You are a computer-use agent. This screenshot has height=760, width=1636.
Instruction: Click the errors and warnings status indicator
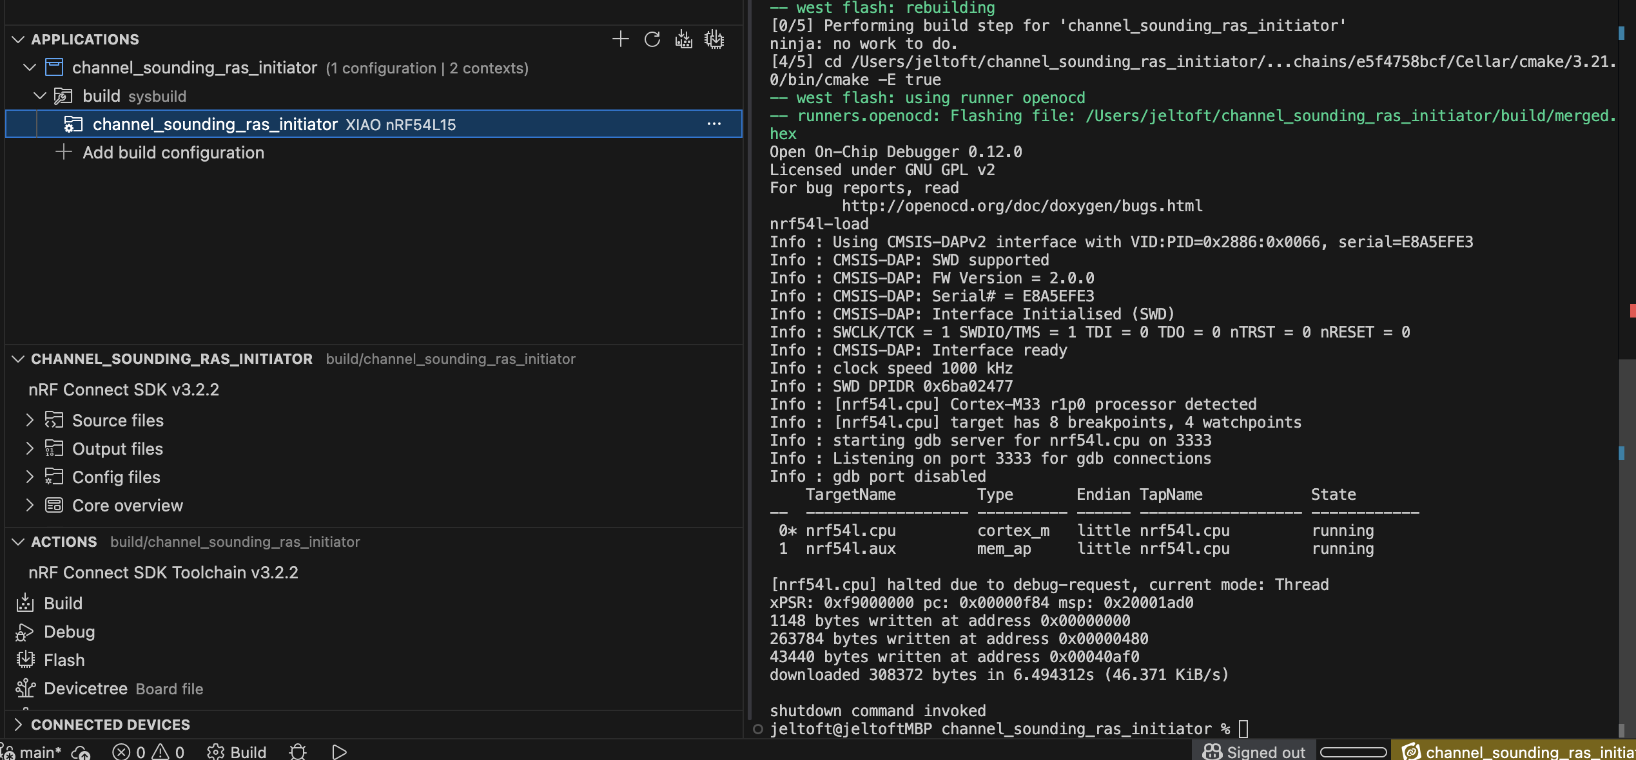[148, 752]
